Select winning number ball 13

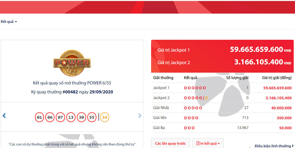click(71, 117)
